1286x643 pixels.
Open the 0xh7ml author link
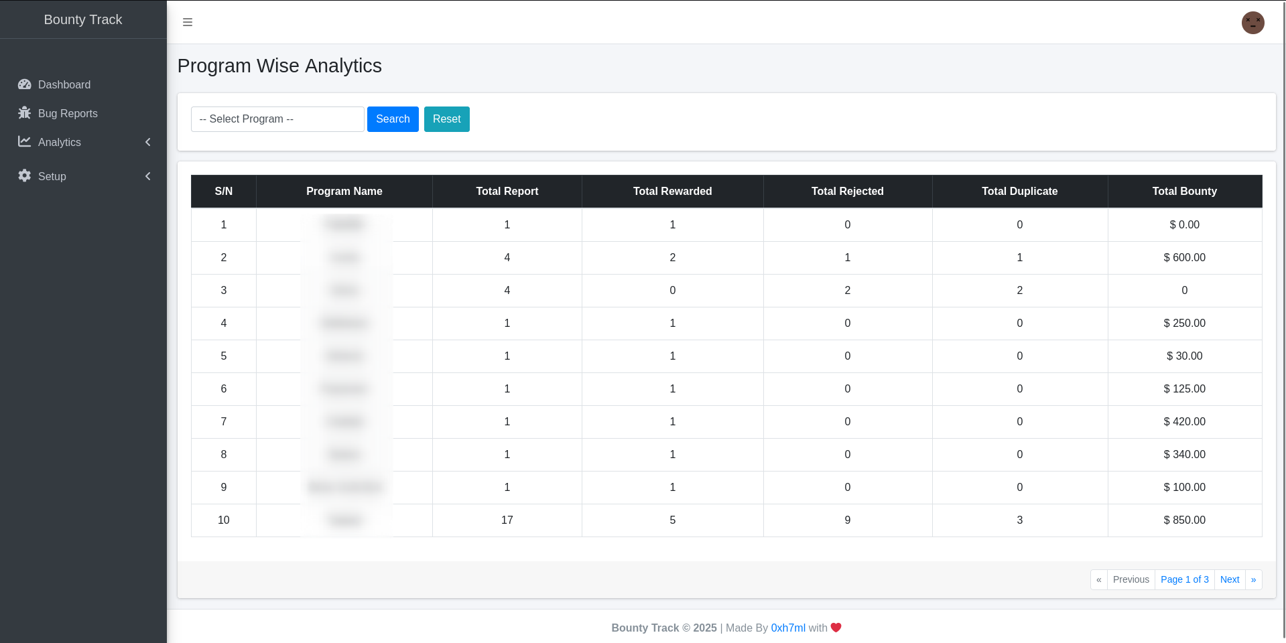point(788,628)
